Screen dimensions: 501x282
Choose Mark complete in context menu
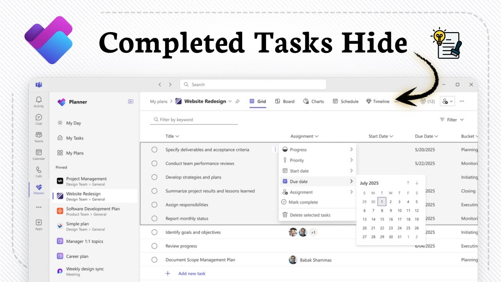coord(317,202)
